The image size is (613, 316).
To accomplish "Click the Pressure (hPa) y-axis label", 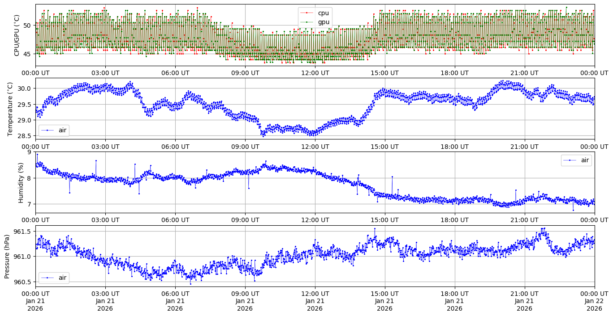I will tap(7, 256).
